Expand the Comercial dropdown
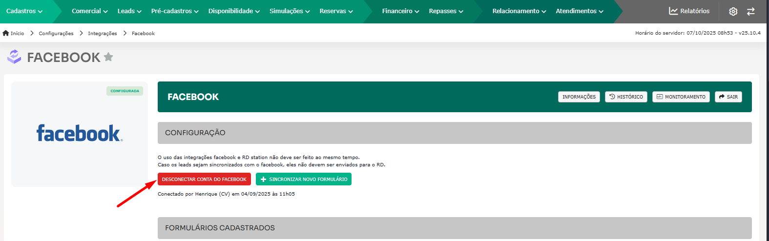The width and height of the screenshot is (769, 241). [90, 11]
